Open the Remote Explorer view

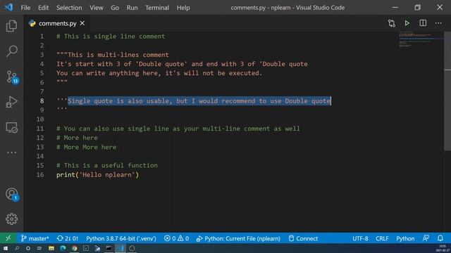[11, 127]
